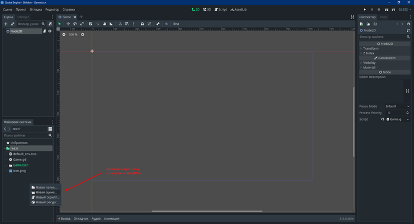Stop the running scene
This screenshot has height=224, width=414.
[x=379, y=9]
